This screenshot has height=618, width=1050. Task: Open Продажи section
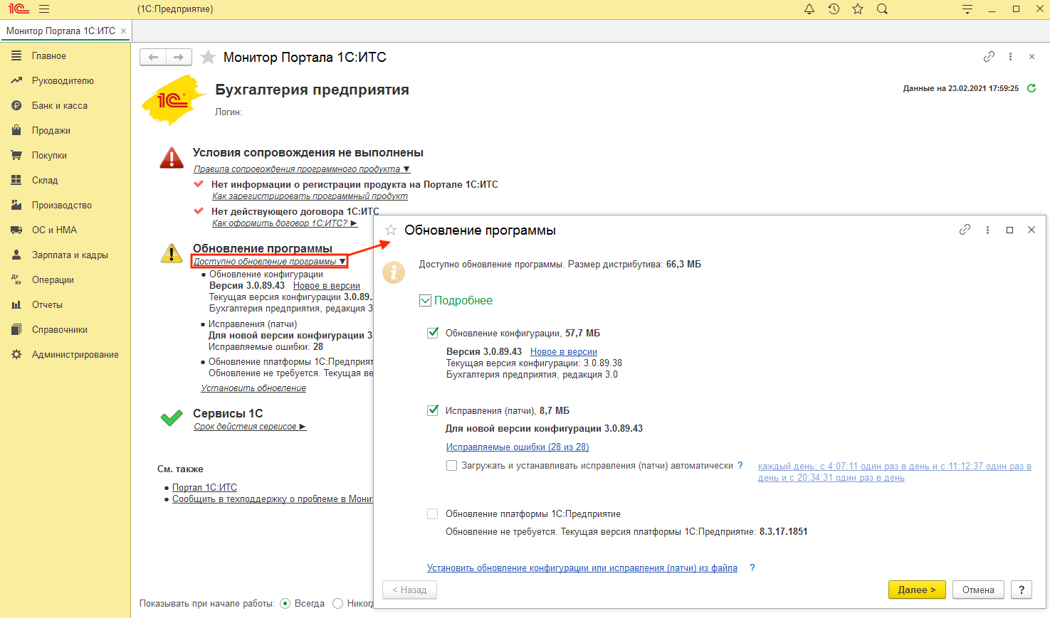(x=51, y=130)
